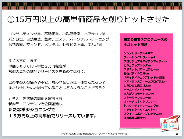
Task: Click the list item 'ヴィーナスネックリフレ'
Action: [140, 102]
